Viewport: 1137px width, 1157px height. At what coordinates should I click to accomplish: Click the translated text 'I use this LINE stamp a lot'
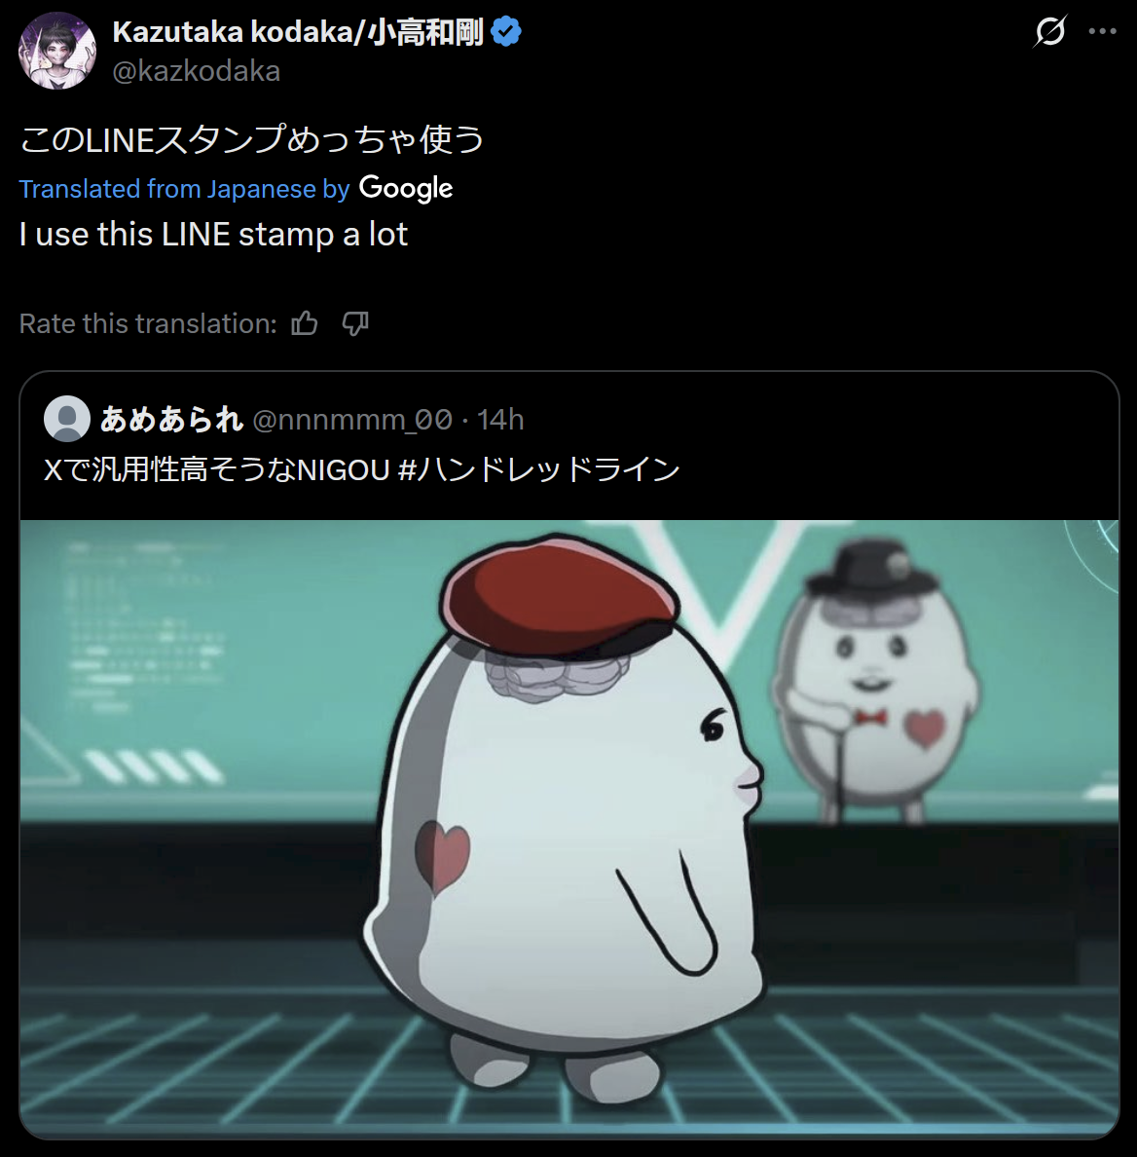pos(213,235)
